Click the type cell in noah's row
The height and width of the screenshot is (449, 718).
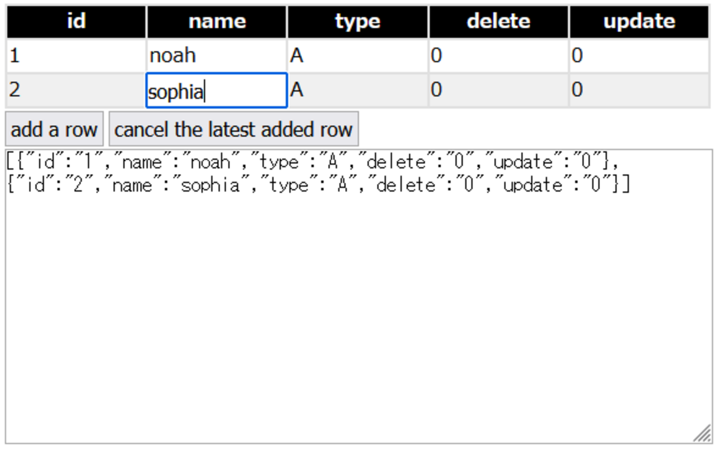[x=358, y=56]
